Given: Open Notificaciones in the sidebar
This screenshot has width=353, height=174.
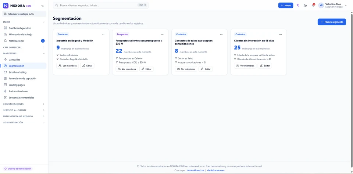Looking at the screenshot, I should tap(24, 41).
